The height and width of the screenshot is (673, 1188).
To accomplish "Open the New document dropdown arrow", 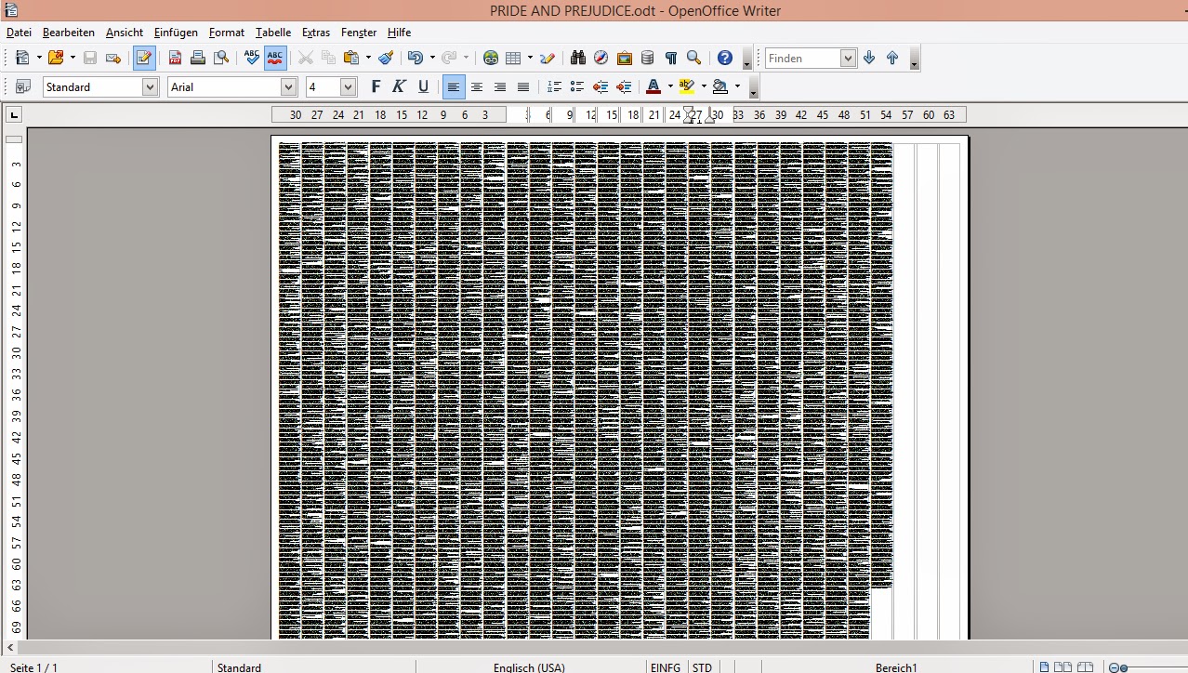I will [x=39, y=58].
